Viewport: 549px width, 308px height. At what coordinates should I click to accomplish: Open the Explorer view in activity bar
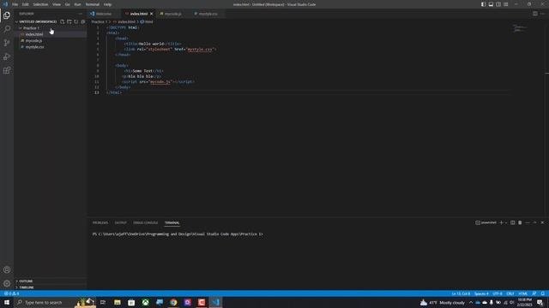click(x=7, y=15)
